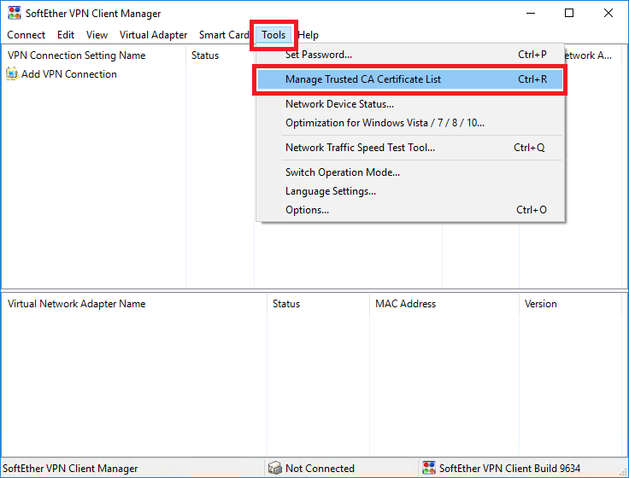Choose Optimization for Windows Vista / 7 / 8 / 10

(x=410, y=123)
